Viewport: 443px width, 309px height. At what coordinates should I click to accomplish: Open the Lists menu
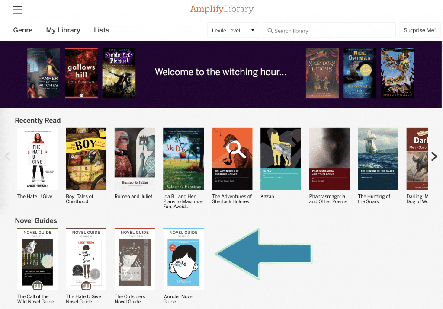(101, 30)
